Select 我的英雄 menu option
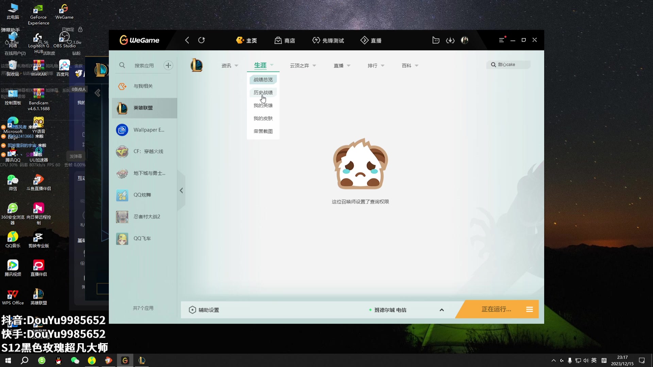653x367 pixels. tap(263, 105)
